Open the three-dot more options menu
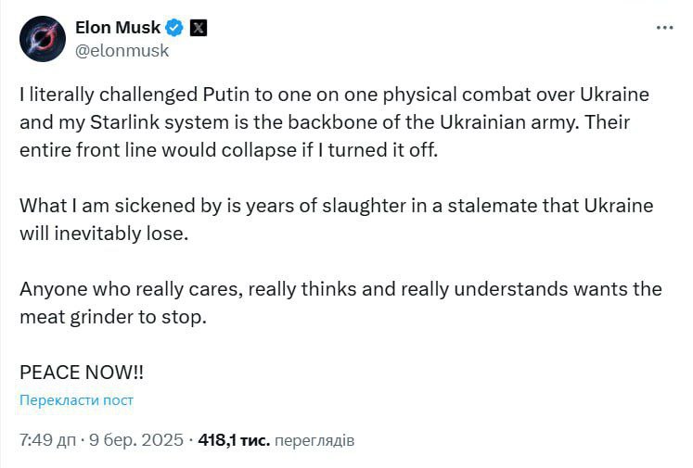693x468 pixels. pyautogui.click(x=665, y=28)
